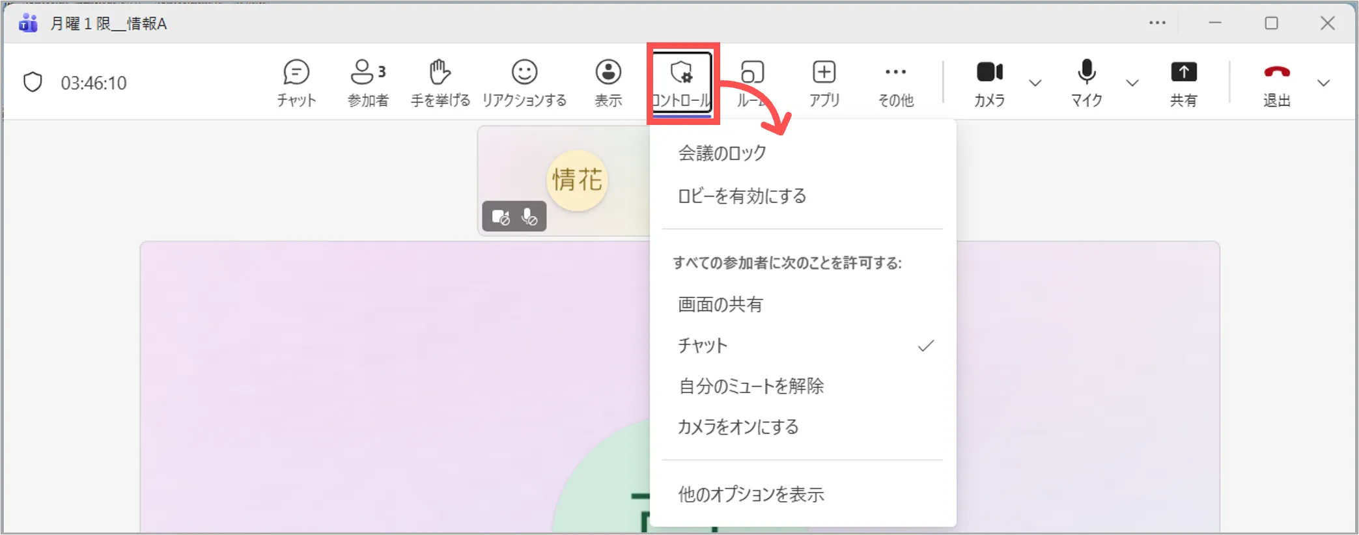
Task: Raise hand with 手を挙げる icon
Action: pos(440,82)
